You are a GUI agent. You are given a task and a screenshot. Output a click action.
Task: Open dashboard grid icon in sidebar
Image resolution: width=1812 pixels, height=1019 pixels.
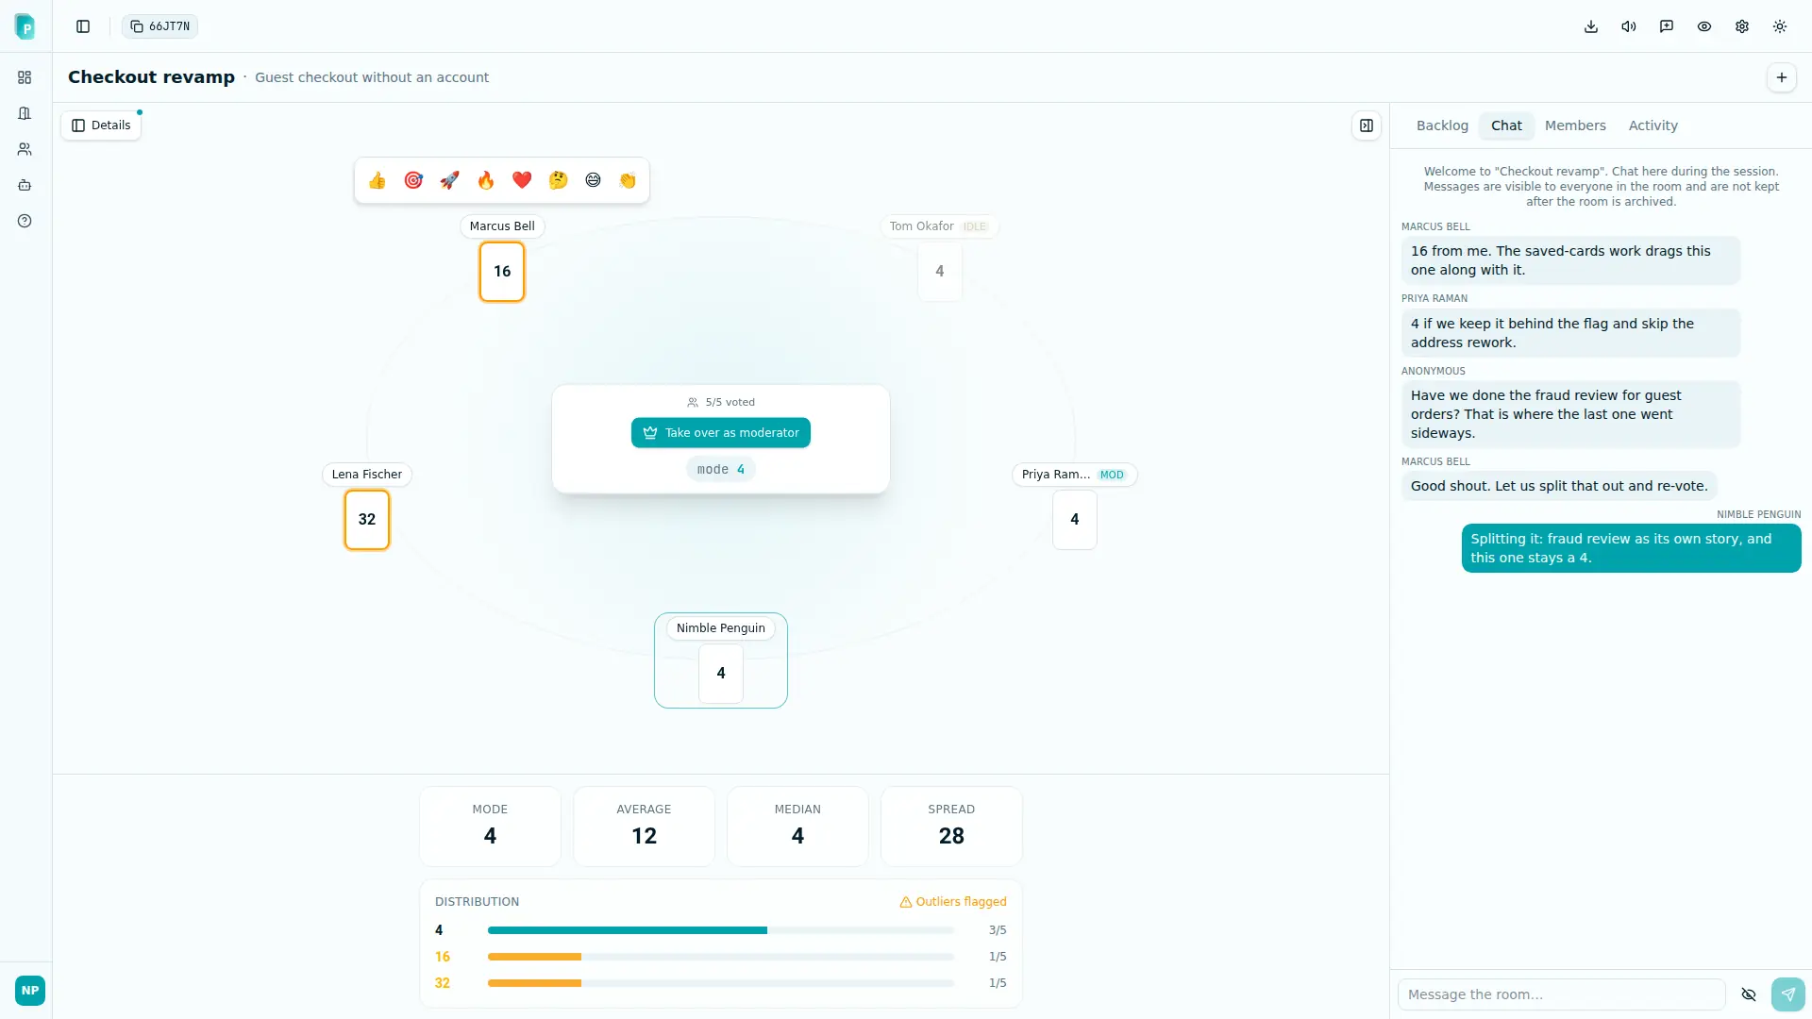25,77
